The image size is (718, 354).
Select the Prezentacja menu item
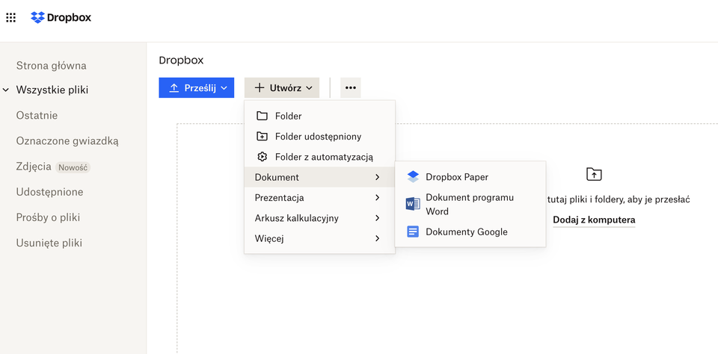click(319, 198)
